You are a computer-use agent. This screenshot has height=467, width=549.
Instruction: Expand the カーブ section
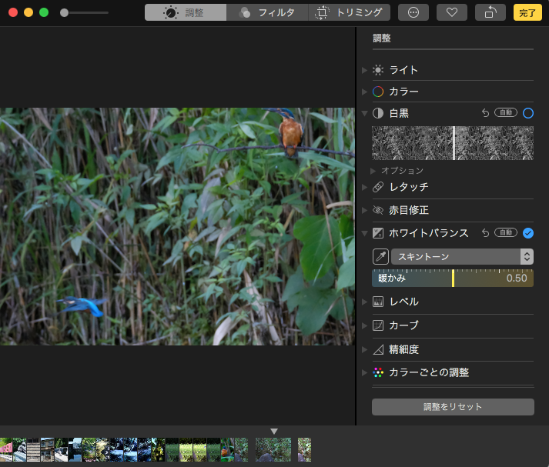[x=364, y=325]
